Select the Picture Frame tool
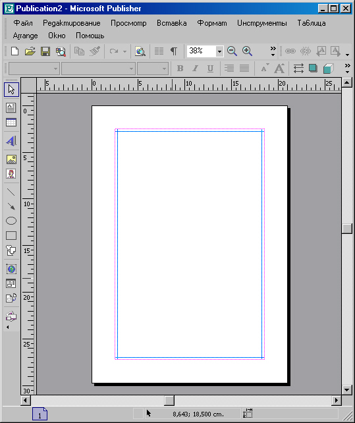355x423 pixels. pyautogui.click(x=11, y=159)
